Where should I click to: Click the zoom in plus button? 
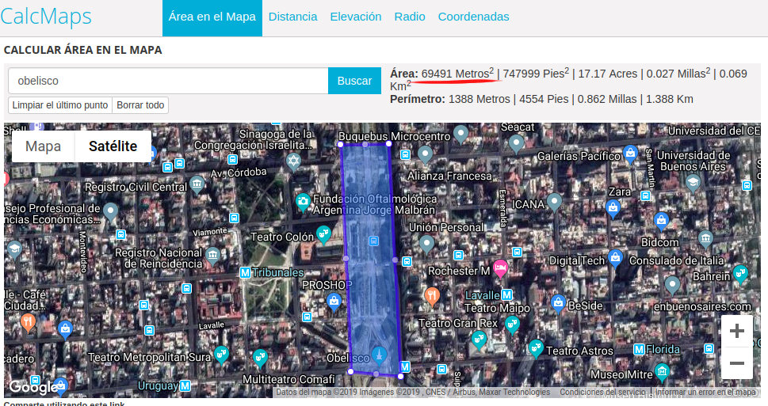click(736, 331)
